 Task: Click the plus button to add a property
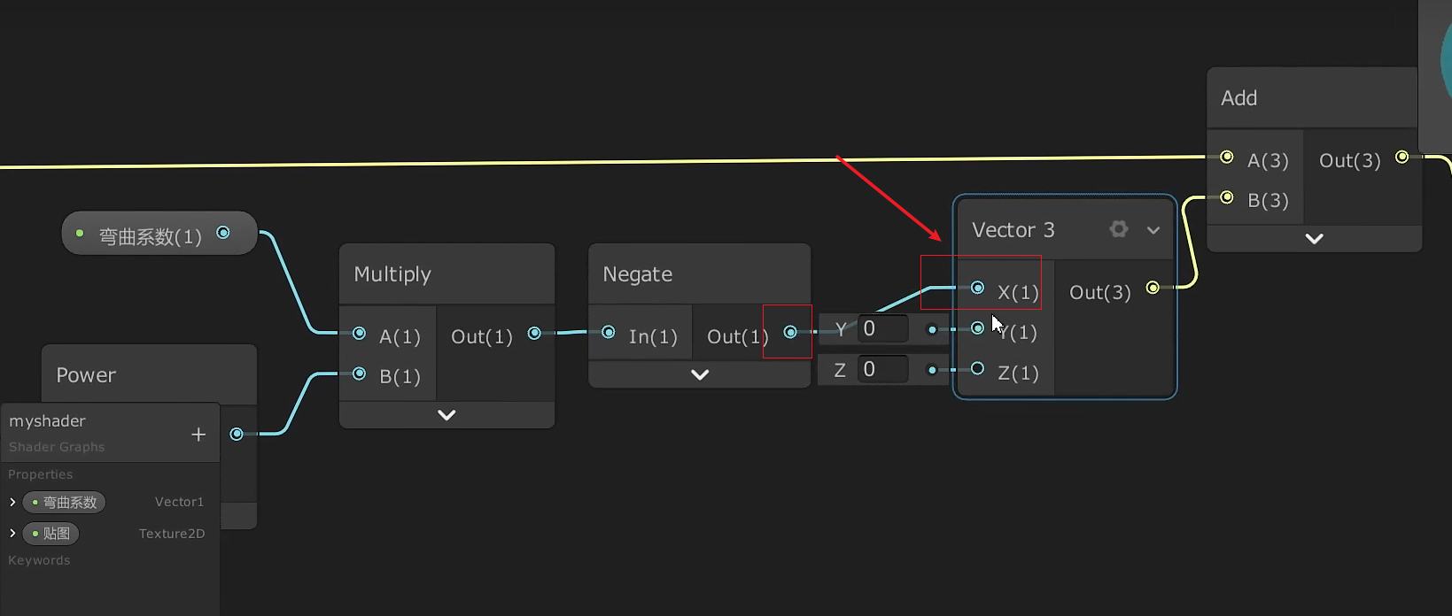pos(198,434)
